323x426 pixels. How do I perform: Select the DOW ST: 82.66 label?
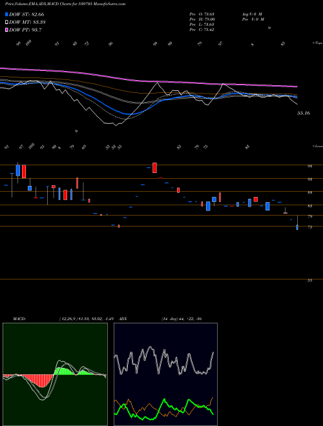[x=26, y=14]
